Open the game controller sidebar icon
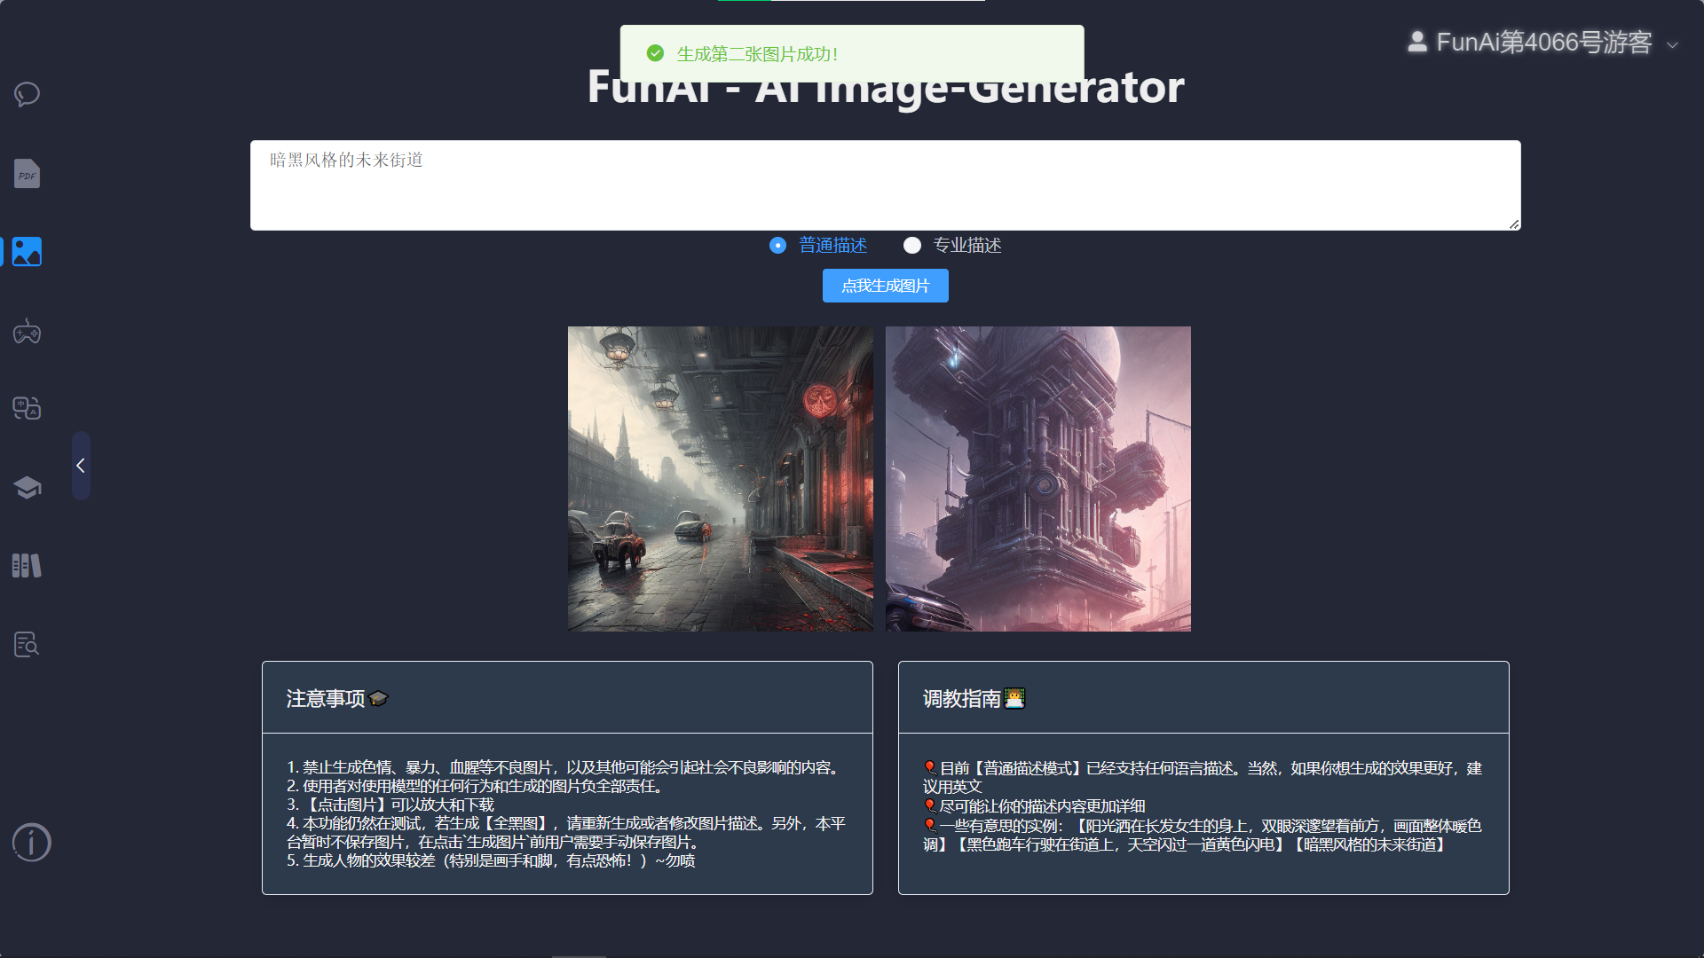 (x=27, y=333)
